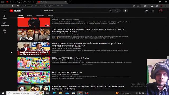Open Task View on the taskbar
169x95 pixels.
[x=48, y=93]
